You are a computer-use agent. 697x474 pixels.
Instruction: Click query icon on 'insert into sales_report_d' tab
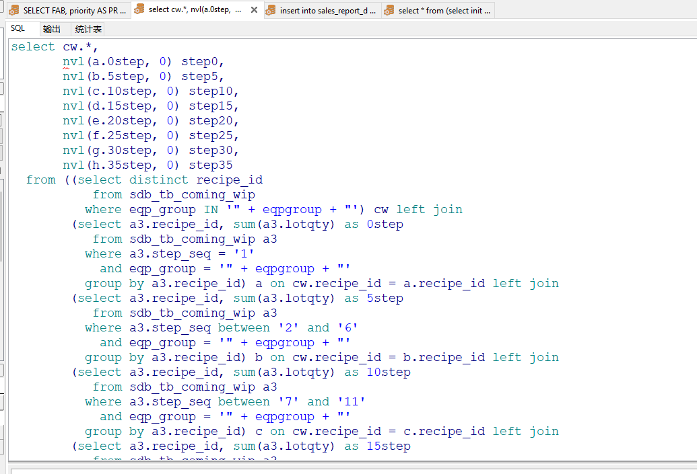[270, 10]
